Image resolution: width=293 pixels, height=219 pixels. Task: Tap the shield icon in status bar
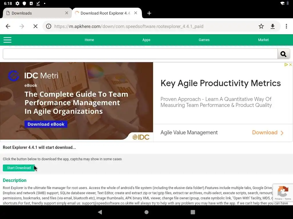[x=24, y=3]
